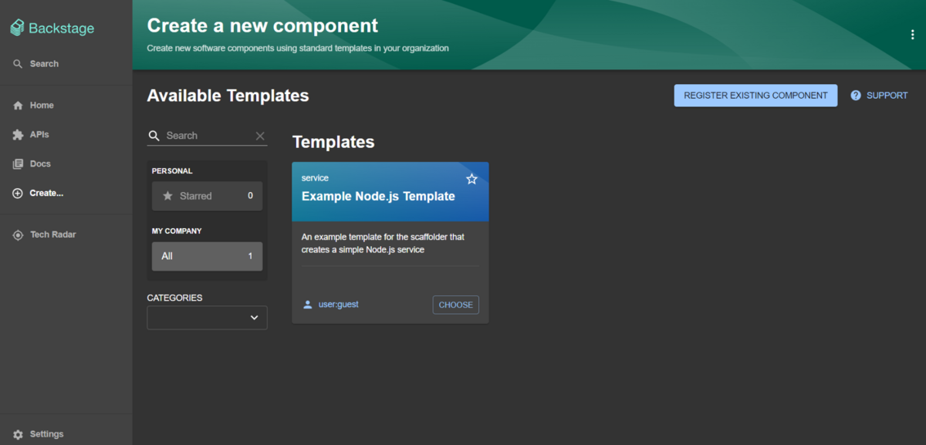Click the Example Node.js Template title
The image size is (926, 445).
[378, 196]
